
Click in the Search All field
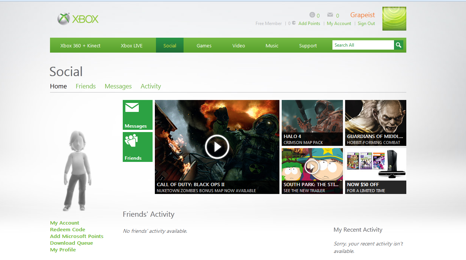(x=363, y=45)
